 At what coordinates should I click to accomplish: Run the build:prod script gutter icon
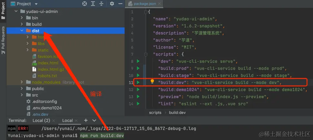click(x=138, y=68)
